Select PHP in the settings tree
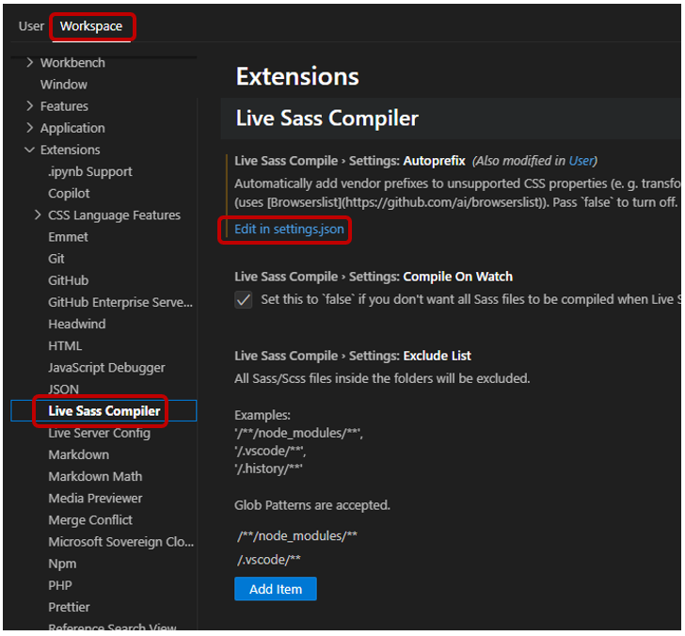 click(60, 585)
